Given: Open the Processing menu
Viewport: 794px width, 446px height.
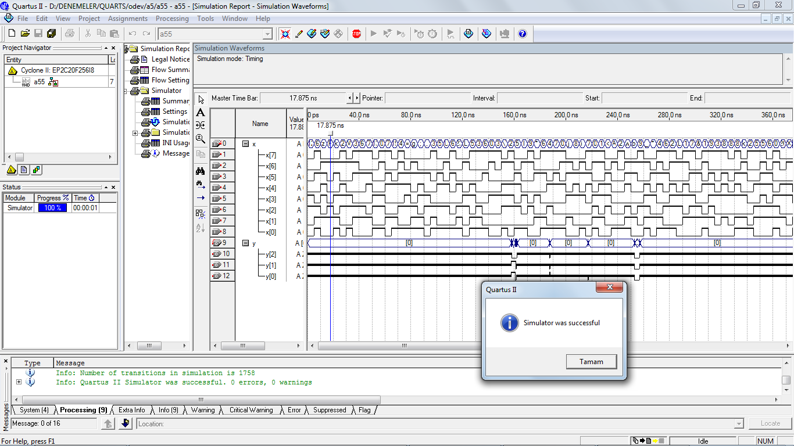Looking at the screenshot, I should pyautogui.click(x=172, y=19).
